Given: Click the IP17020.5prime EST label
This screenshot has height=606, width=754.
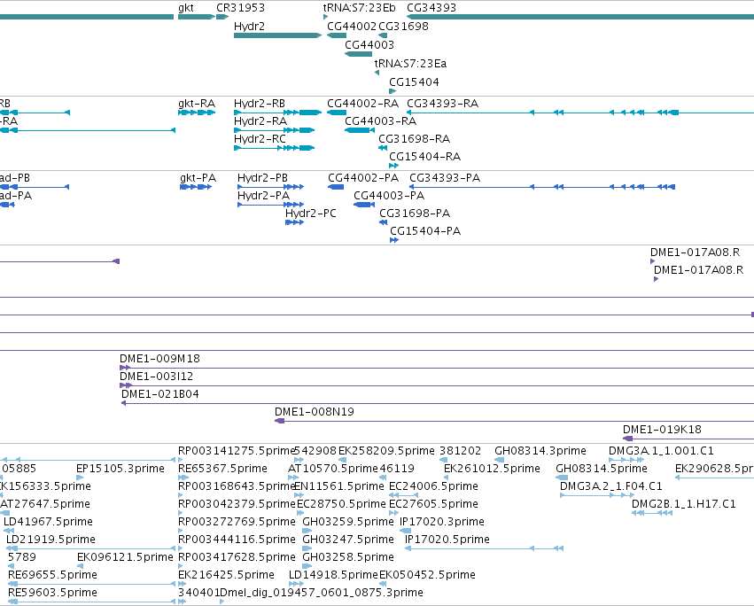Looking at the screenshot, I should click(447, 540).
